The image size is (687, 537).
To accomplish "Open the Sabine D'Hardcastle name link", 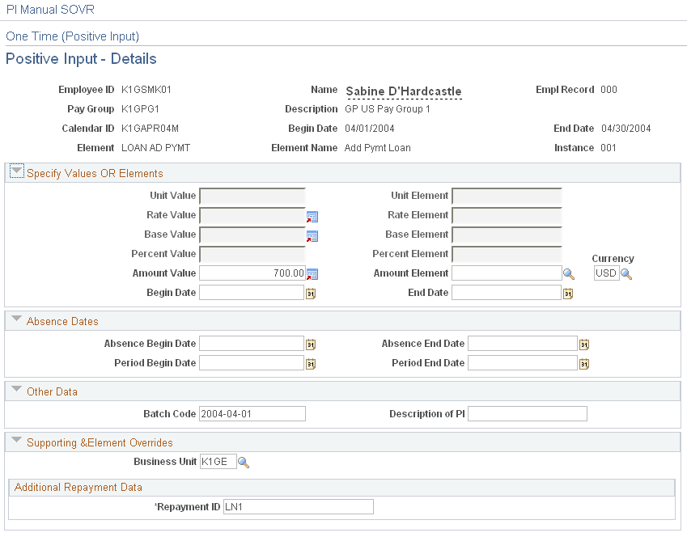I will (403, 91).
